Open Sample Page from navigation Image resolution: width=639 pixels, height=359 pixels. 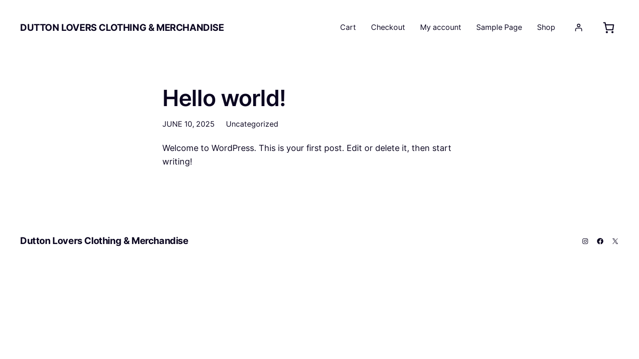tap(499, 28)
